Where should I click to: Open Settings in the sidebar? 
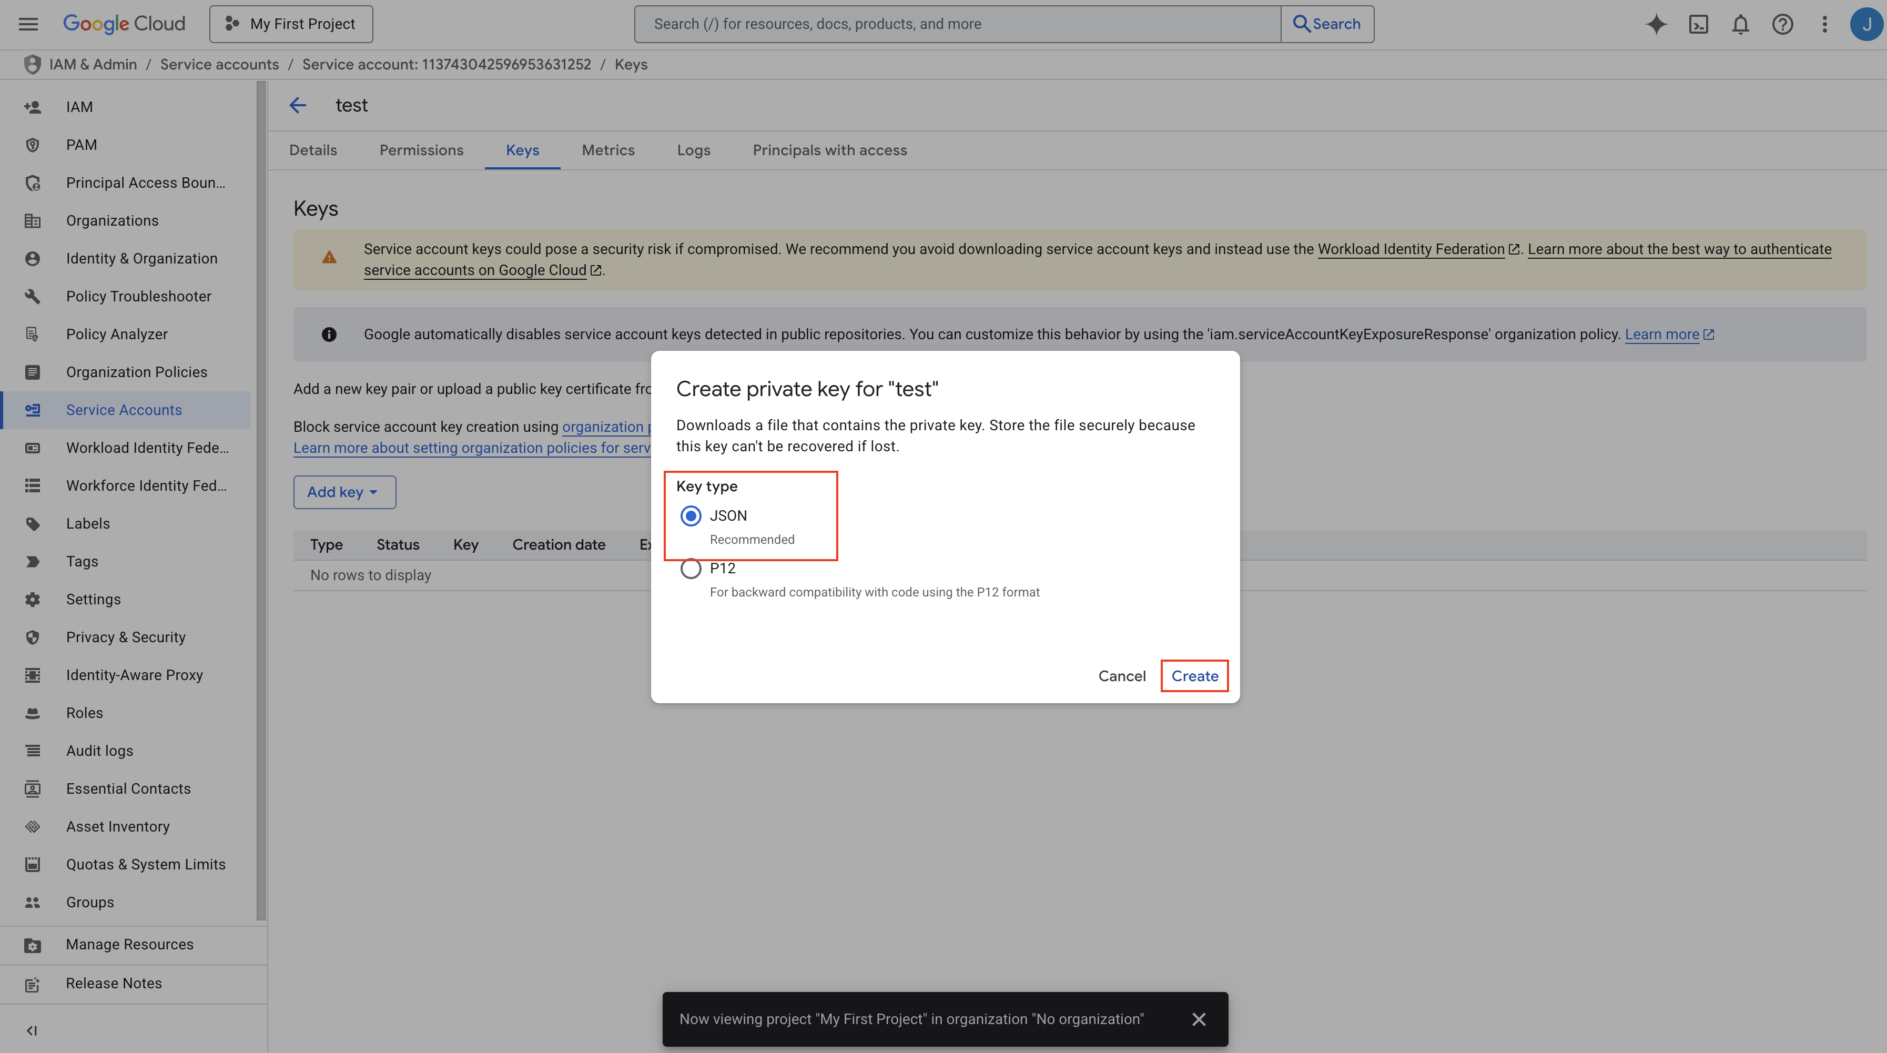(x=126, y=600)
